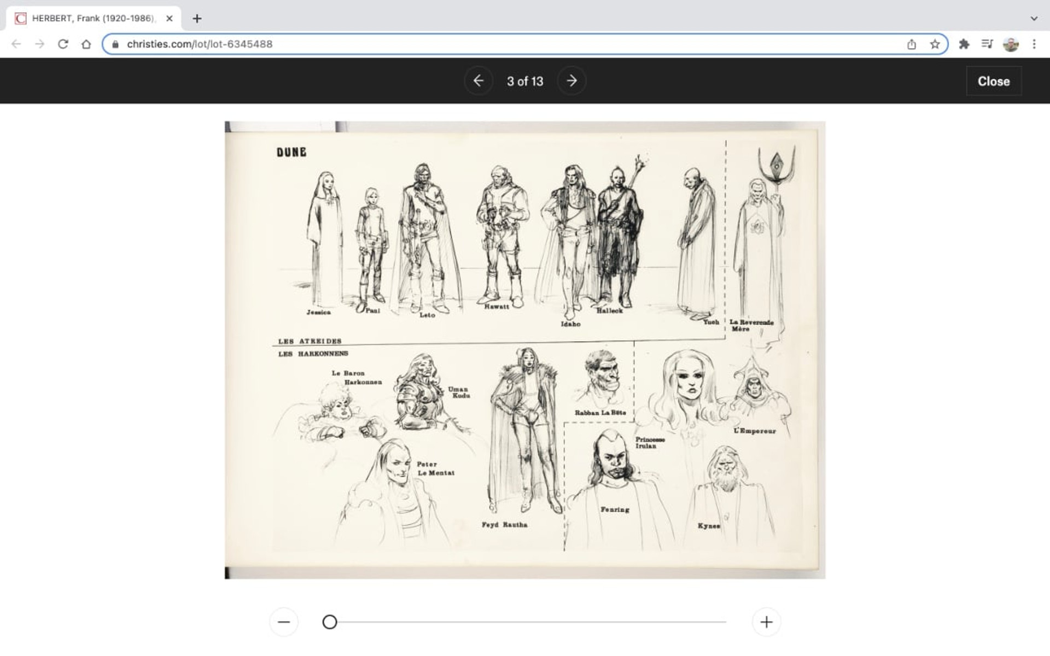View site security lock info
1050x656 pixels.
[115, 44]
